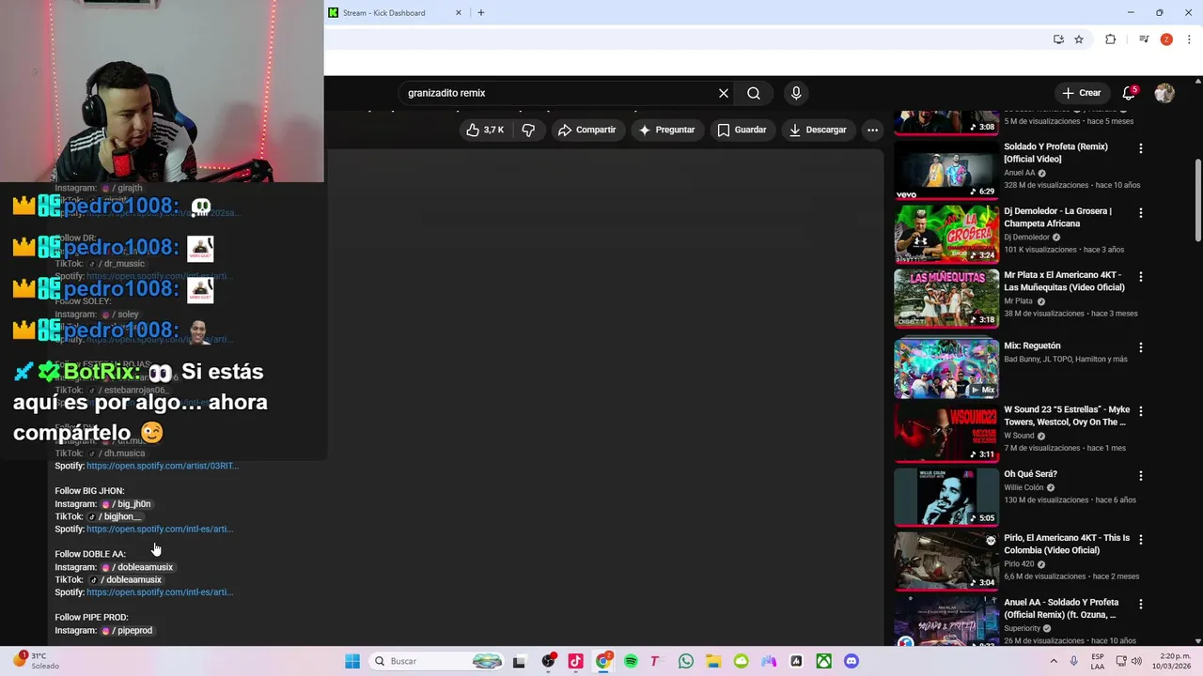Open options for Oh Qué Será? video
This screenshot has width=1203, height=676.
(1141, 476)
